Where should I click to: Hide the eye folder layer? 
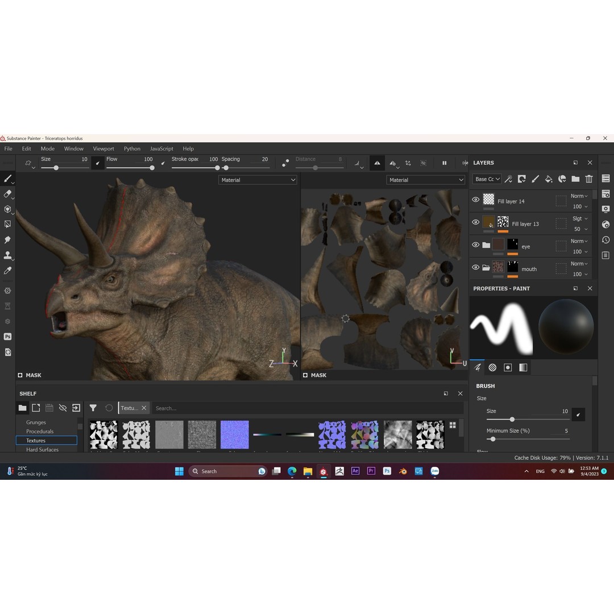click(x=476, y=244)
